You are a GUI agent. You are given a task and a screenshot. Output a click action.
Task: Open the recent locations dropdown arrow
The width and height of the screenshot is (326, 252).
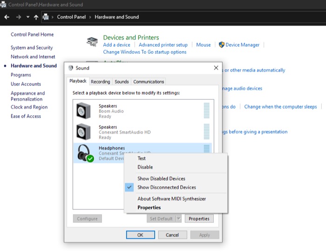[x=28, y=17]
